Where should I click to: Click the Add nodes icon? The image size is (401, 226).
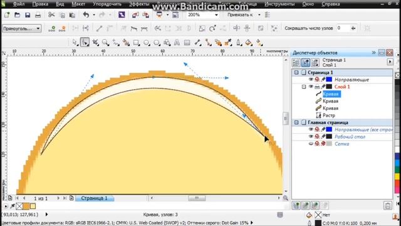(52, 28)
